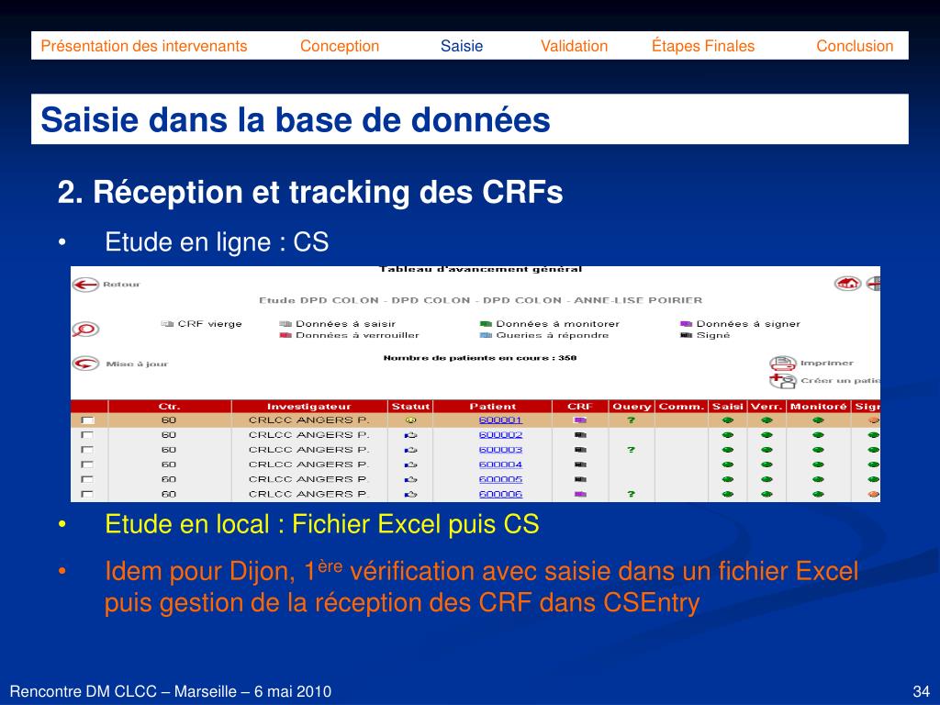Click the Mise à jour refresh icon
Image resolution: width=940 pixels, height=705 pixels.
[85, 364]
